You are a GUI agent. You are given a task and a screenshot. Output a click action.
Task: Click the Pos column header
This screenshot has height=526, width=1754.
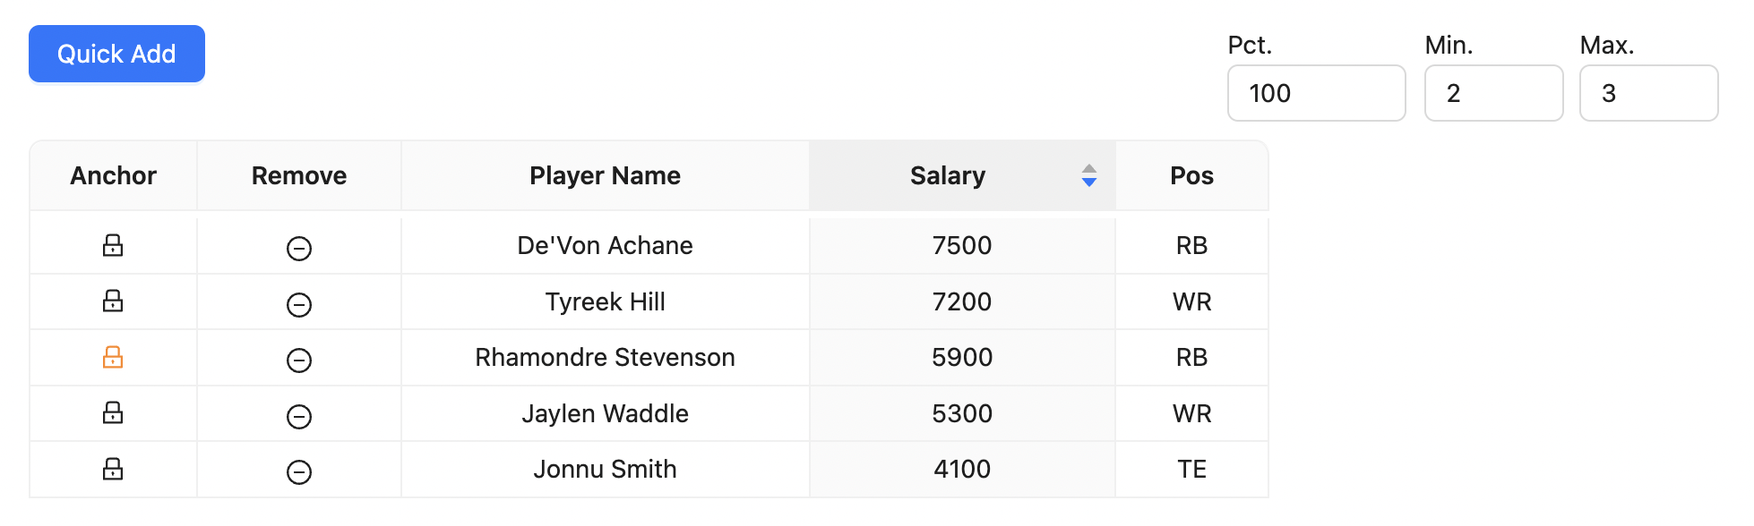[1191, 175]
